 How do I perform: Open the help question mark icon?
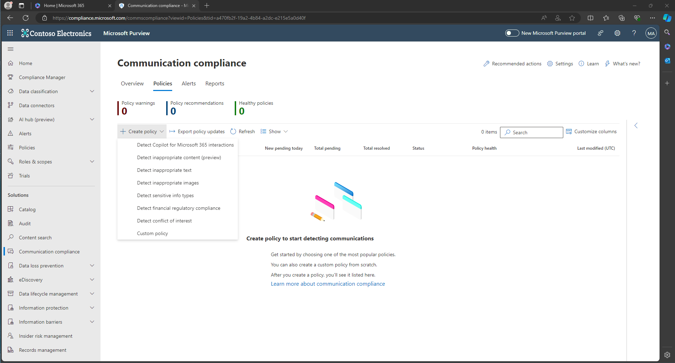[634, 33]
